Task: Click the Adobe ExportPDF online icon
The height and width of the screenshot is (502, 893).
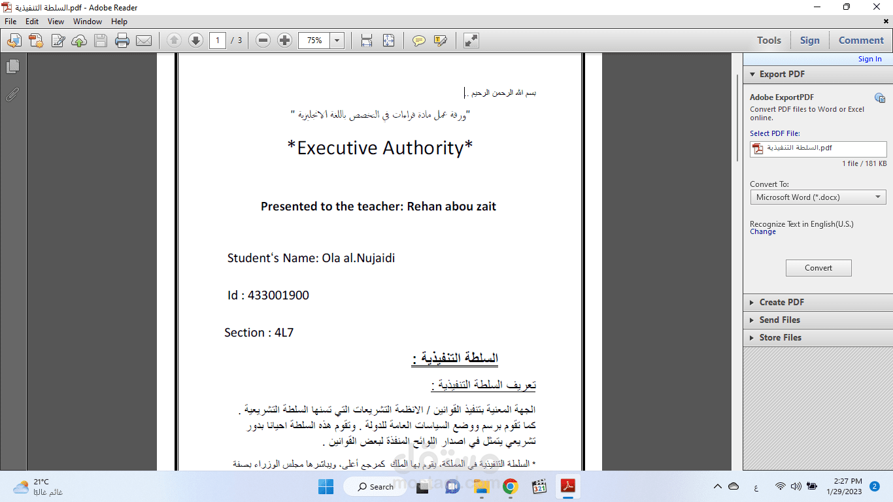Action: click(880, 98)
